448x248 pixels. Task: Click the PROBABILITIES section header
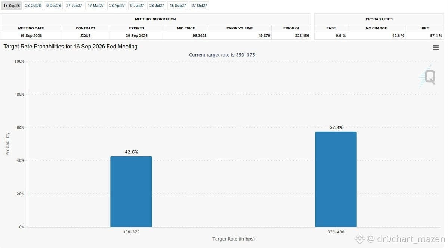click(x=379, y=19)
